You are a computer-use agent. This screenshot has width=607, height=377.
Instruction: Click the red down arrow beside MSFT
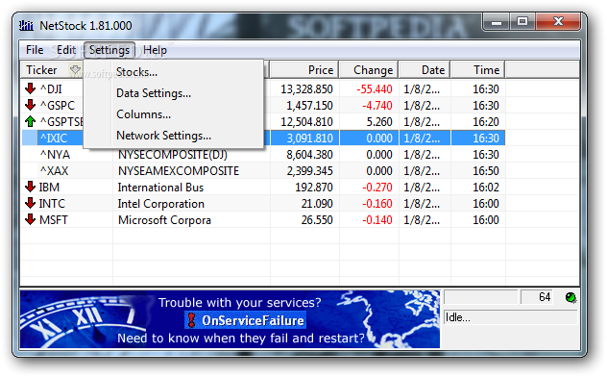point(30,219)
